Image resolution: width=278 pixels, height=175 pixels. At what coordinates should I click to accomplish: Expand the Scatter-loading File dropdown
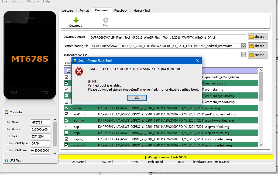pyautogui.click(x=243, y=46)
